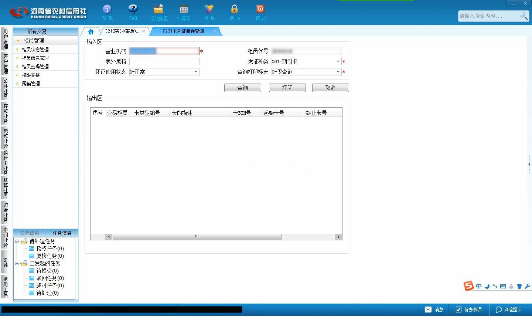Launch the 计算器 calculator icon
Viewport: 532px width, 318px height.
point(184,9)
